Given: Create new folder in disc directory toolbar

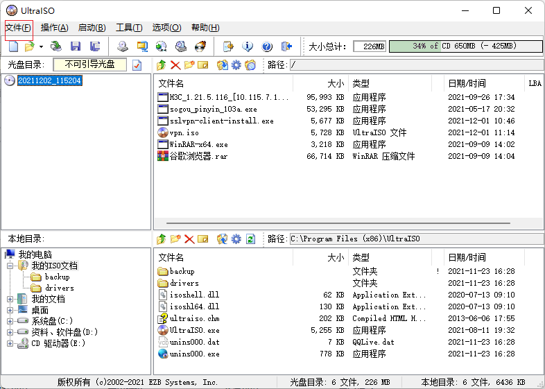Looking at the screenshot, I should coord(189,65).
